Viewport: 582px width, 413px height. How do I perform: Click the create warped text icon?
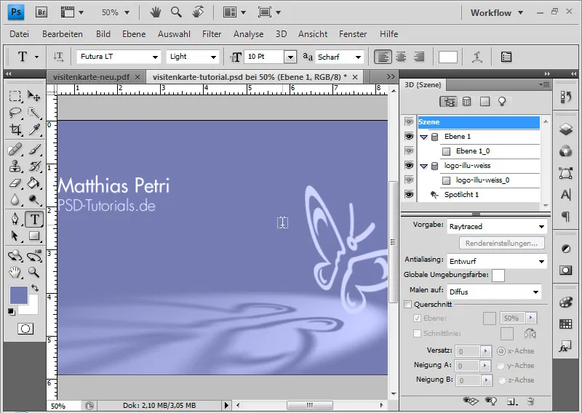click(x=477, y=57)
